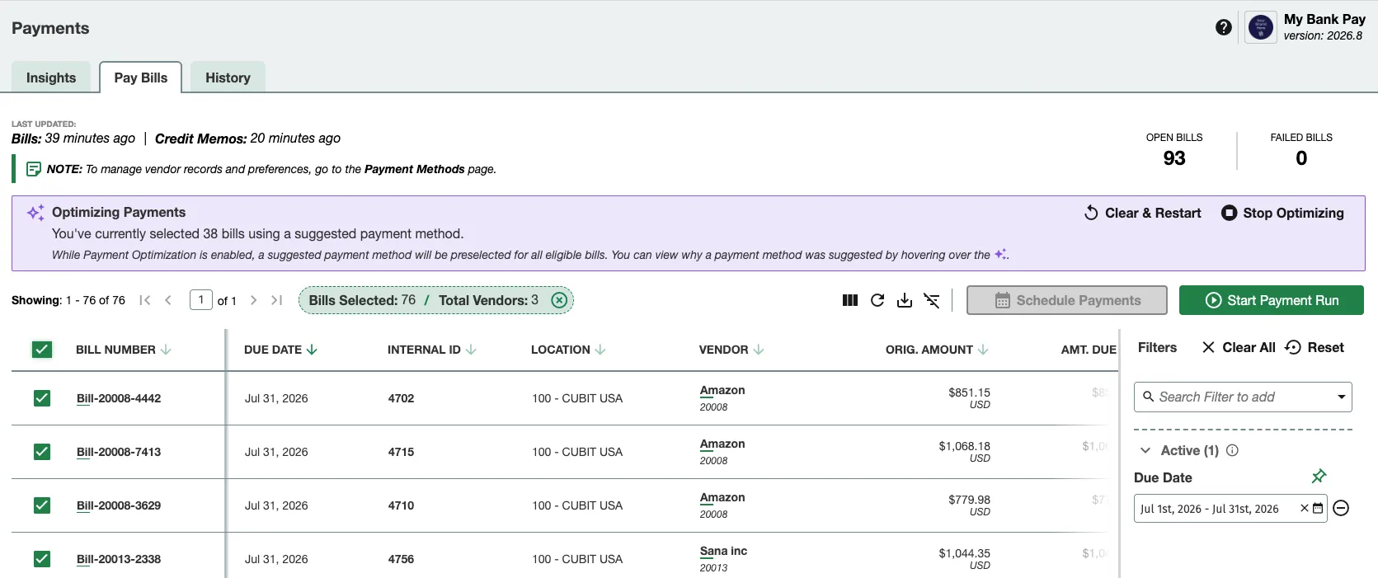
Task: Uncheck Bill-20013-2338 row checkbox
Action: point(42,559)
